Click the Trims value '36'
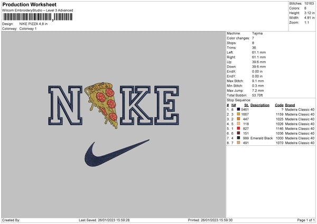 point(254,48)
